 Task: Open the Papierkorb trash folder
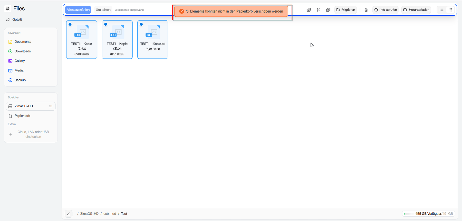pyautogui.click(x=22, y=116)
